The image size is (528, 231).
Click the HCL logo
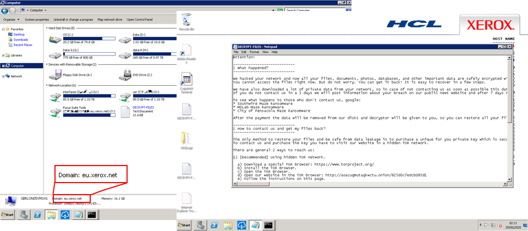point(414,24)
